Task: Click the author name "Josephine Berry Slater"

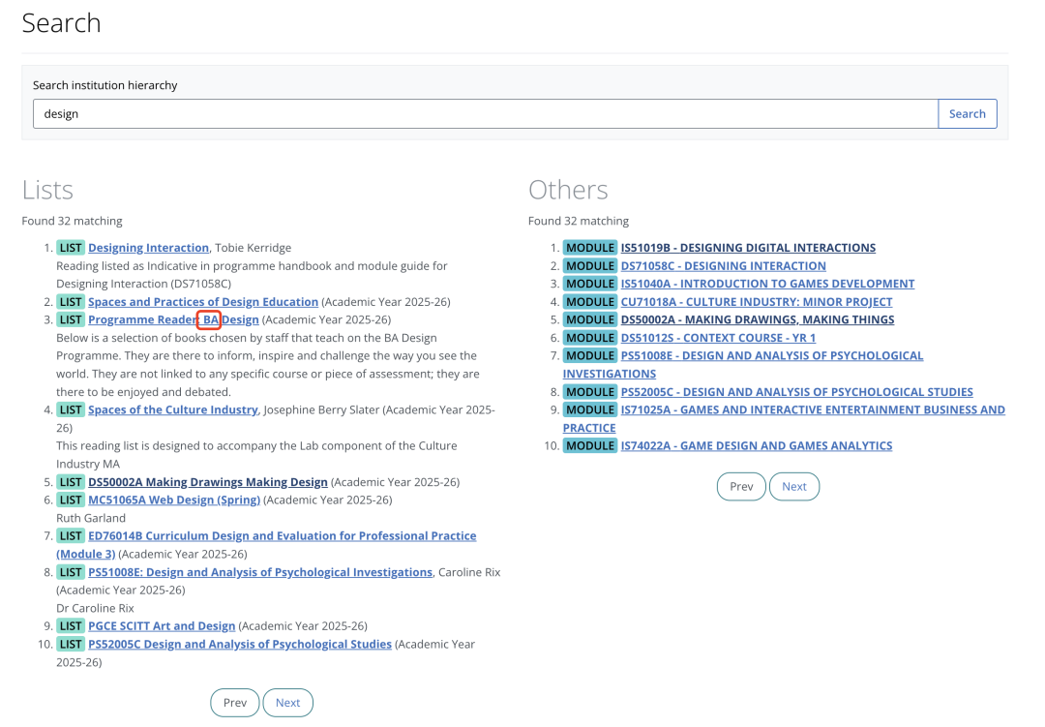Action: [321, 409]
